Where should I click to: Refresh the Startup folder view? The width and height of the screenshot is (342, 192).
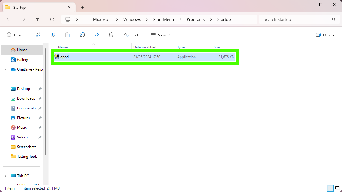coord(52,19)
